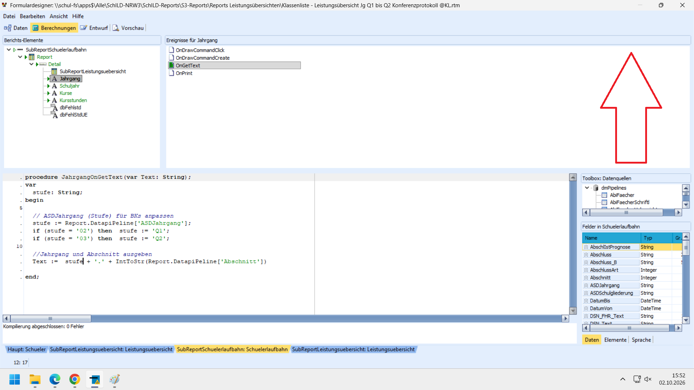
Task: Click the OnGetText event entry
Action: click(x=234, y=65)
